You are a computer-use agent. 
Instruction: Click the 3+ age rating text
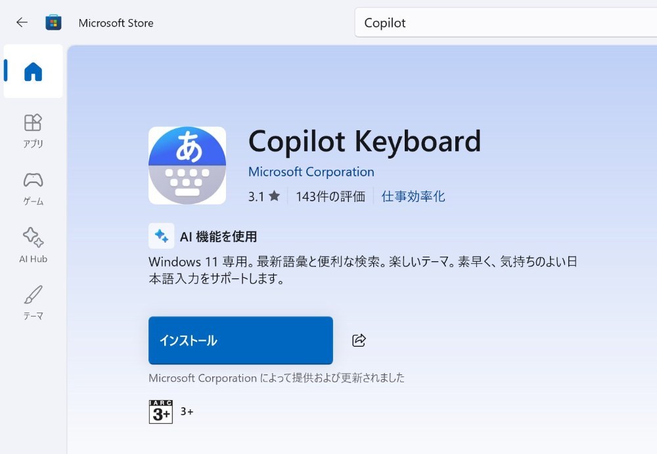[x=187, y=412]
